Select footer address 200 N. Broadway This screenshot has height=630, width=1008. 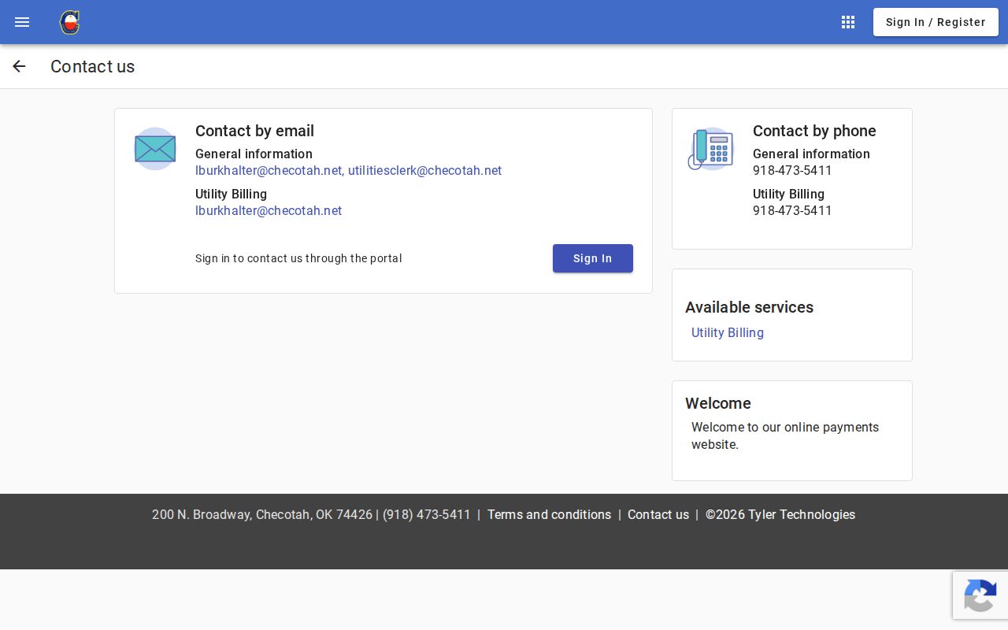(x=262, y=514)
